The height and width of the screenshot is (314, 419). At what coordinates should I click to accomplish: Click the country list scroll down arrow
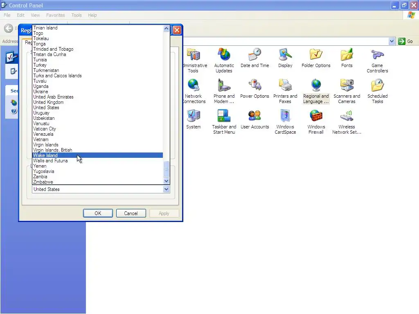166,181
